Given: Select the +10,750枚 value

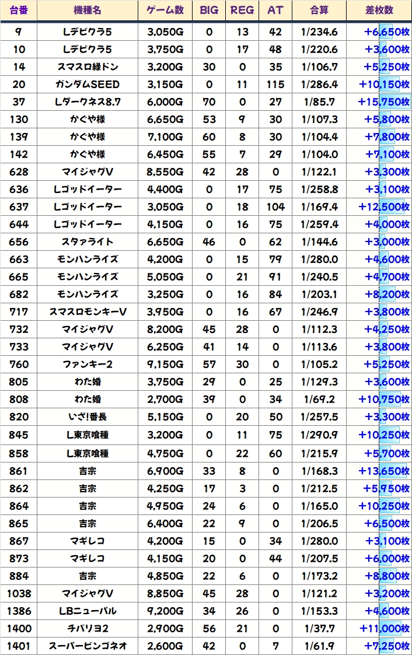Looking at the screenshot, I should tap(383, 400).
